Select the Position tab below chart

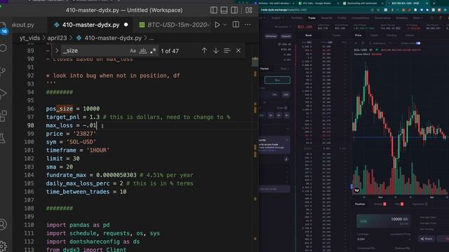[x=360, y=204]
